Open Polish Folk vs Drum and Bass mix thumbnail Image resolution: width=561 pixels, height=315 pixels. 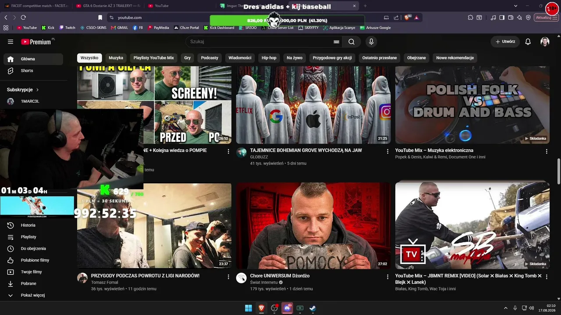[472, 105]
